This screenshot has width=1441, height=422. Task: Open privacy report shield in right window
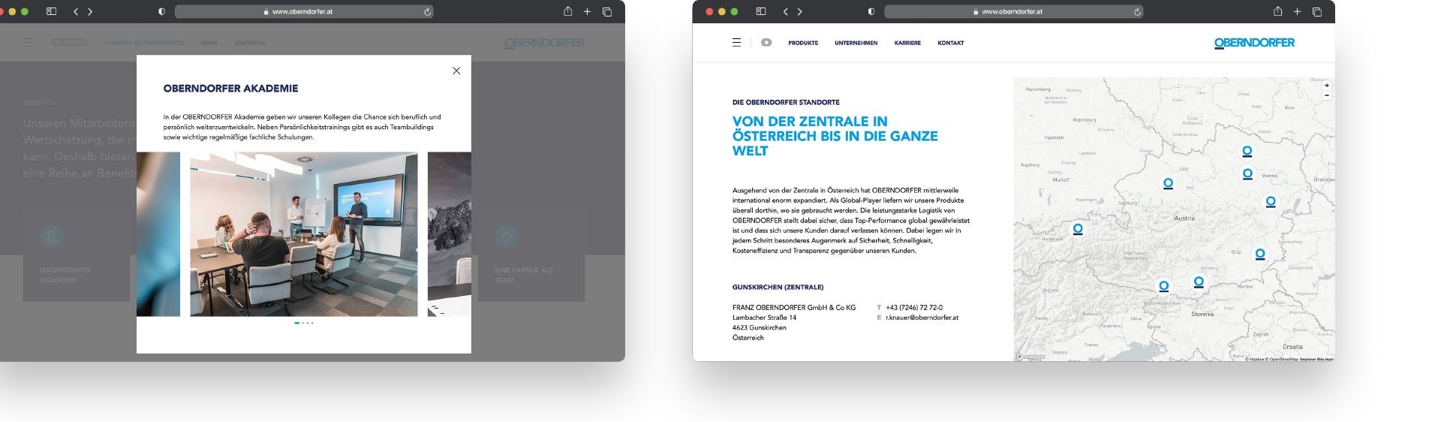pos(871,12)
